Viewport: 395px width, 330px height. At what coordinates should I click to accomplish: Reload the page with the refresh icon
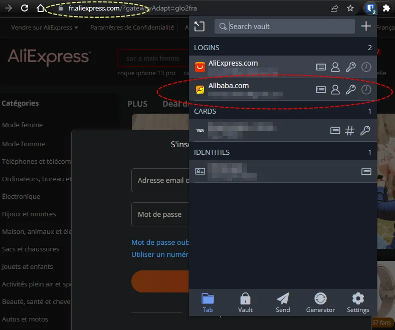[25, 8]
